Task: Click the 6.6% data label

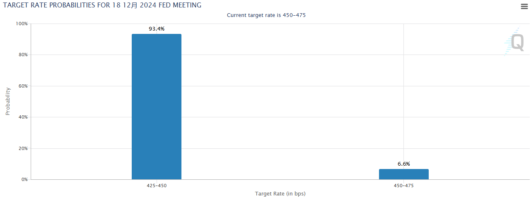Action: [x=403, y=164]
